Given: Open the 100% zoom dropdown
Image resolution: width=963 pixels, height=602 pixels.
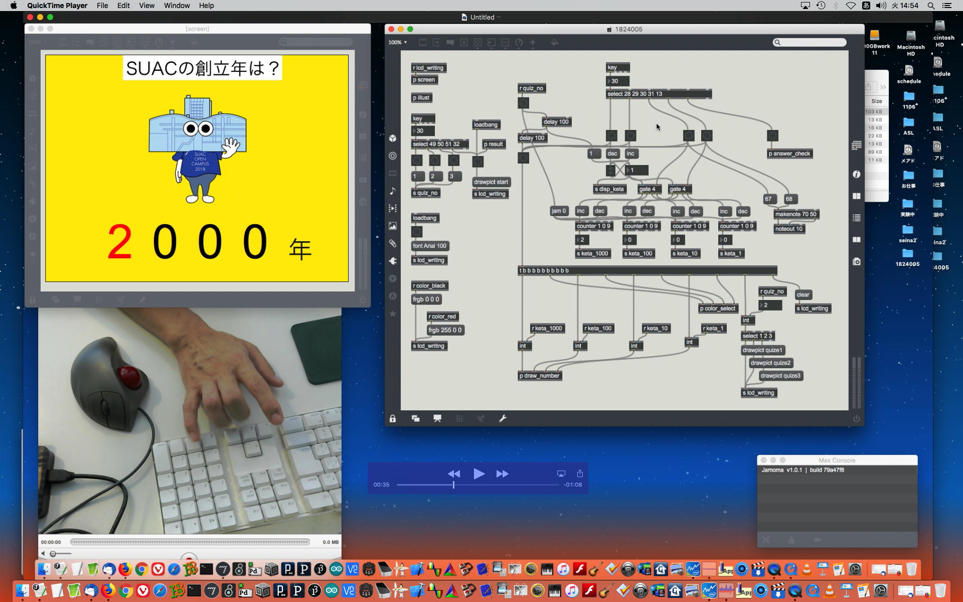Looking at the screenshot, I should click(x=397, y=43).
